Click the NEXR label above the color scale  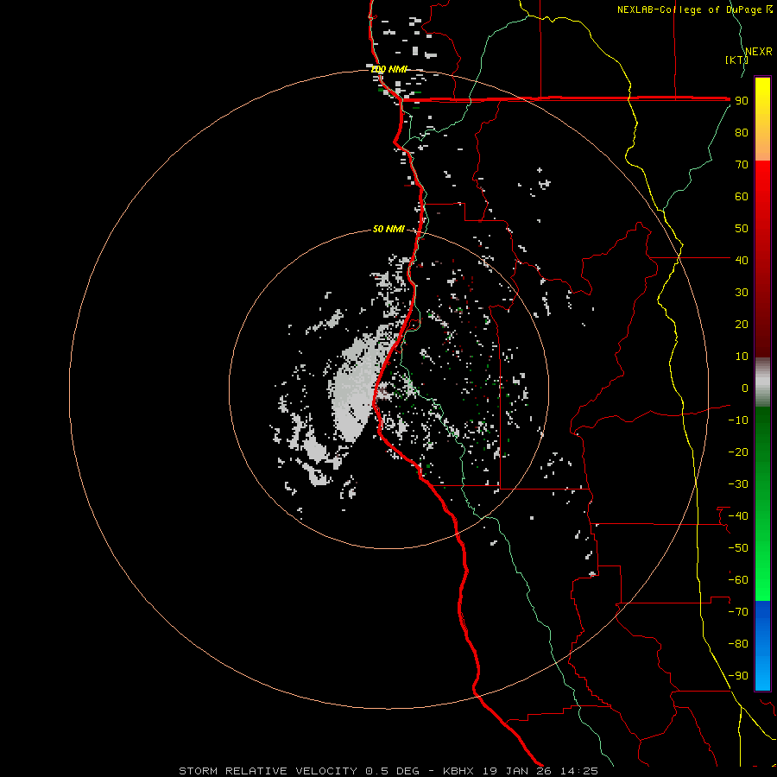759,52
